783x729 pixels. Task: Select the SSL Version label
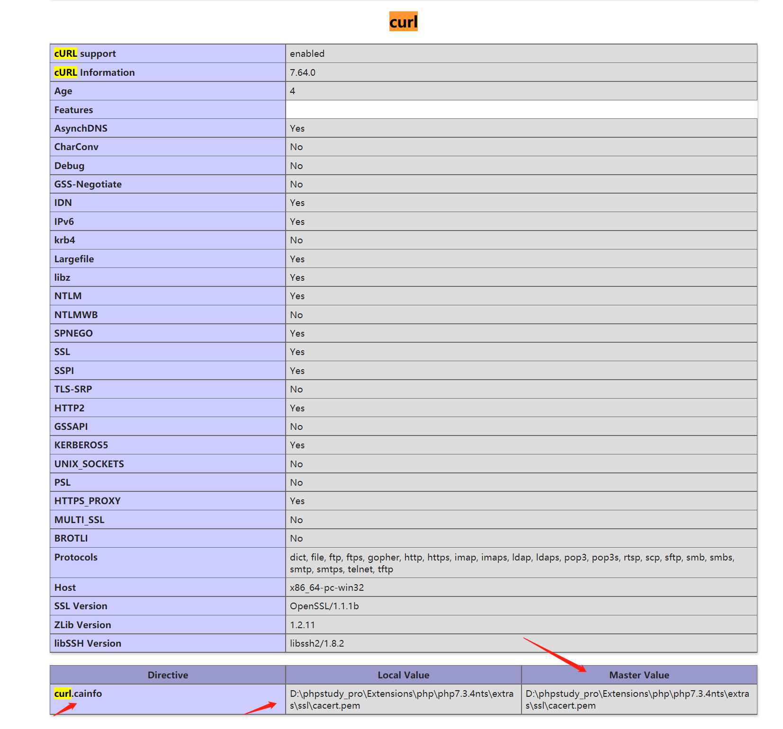(81, 606)
